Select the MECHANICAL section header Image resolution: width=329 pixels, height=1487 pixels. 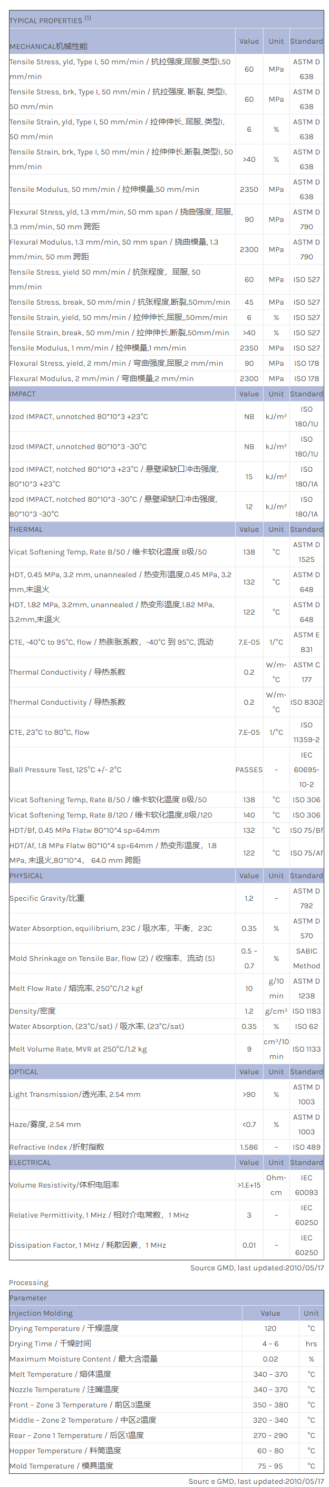coord(49,46)
